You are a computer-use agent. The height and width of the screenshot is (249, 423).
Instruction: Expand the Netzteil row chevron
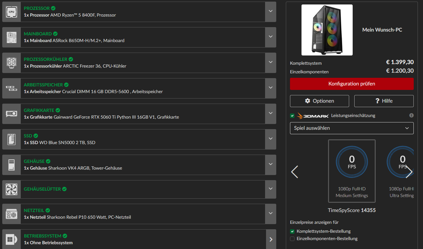point(270,214)
